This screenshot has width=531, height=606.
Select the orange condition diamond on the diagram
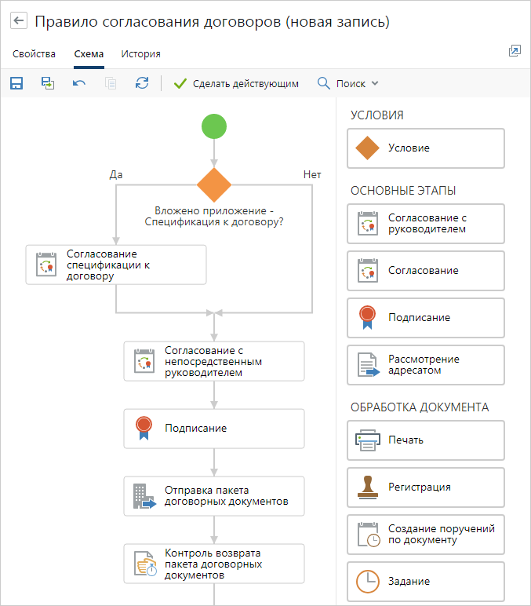(x=213, y=185)
